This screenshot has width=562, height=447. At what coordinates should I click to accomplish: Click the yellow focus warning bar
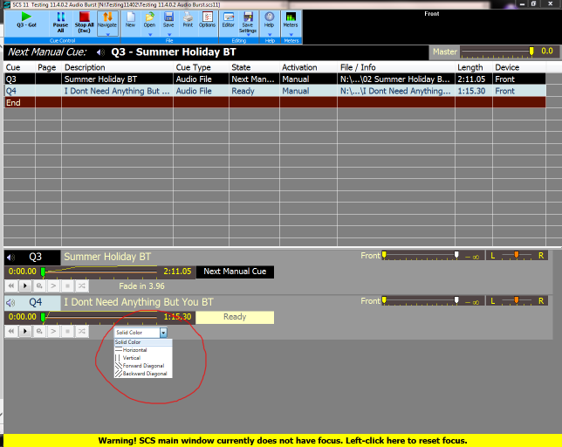281,440
